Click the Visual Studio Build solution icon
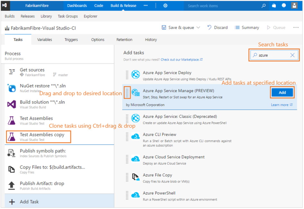The width and height of the screenshot is (304, 209). [x=12, y=104]
